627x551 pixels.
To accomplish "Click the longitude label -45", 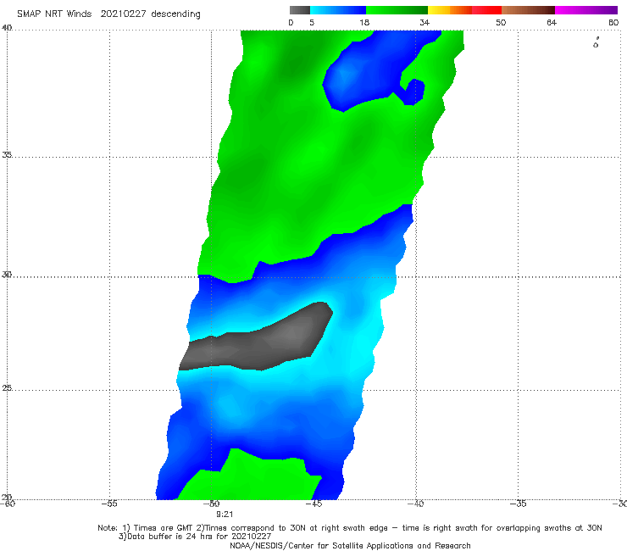I will point(313,504).
